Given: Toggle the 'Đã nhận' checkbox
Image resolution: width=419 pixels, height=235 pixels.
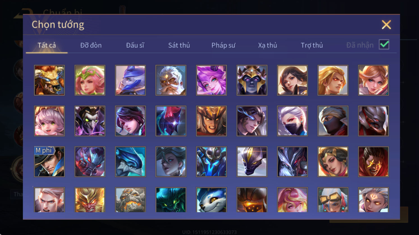Looking at the screenshot, I should click(x=384, y=44).
